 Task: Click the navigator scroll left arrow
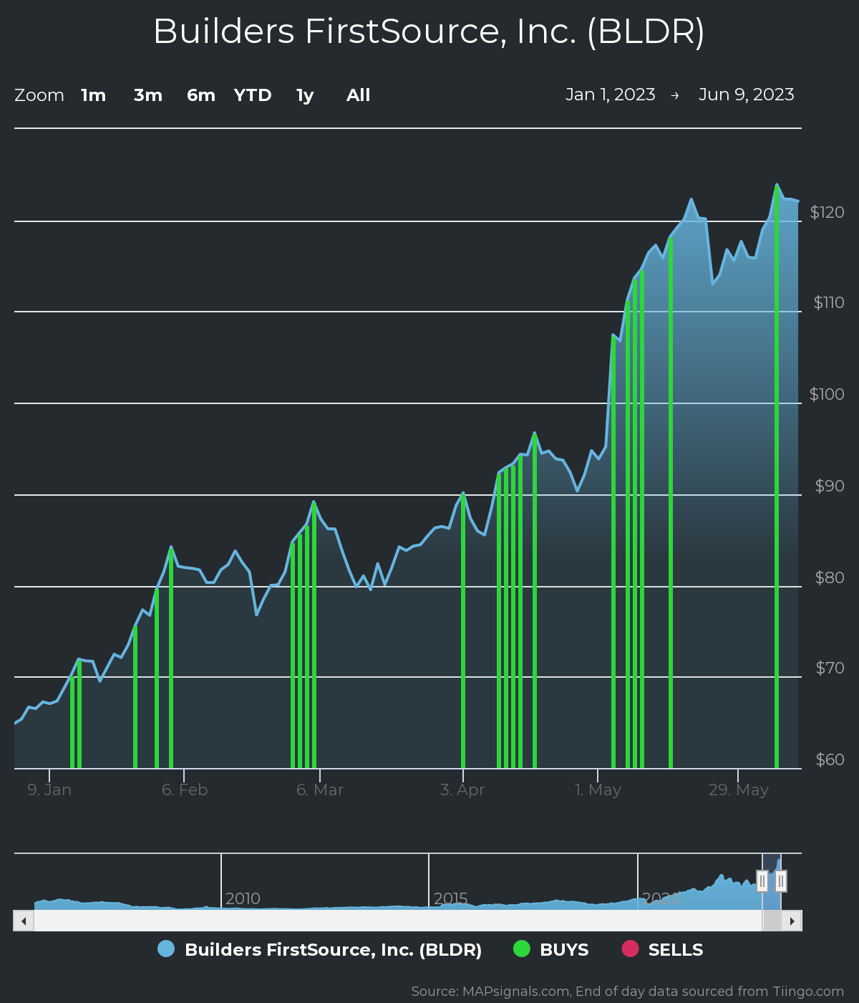[x=24, y=921]
